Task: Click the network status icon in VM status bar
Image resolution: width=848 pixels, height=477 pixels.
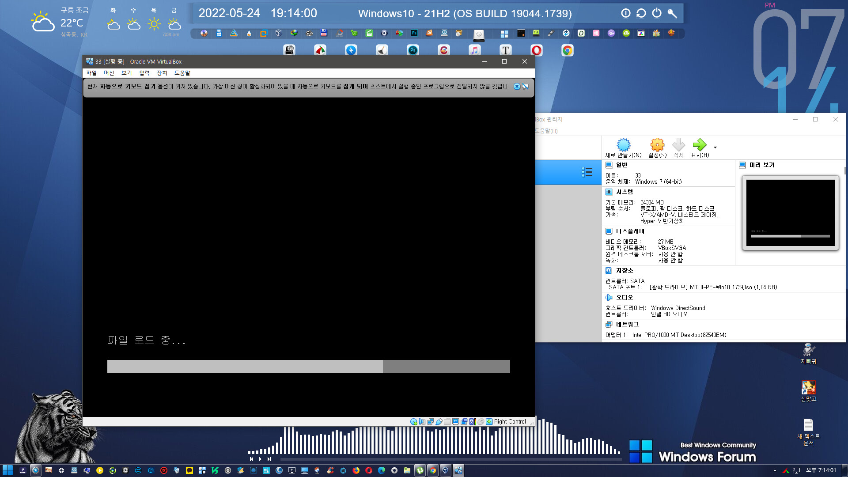Action: tap(431, 422)
